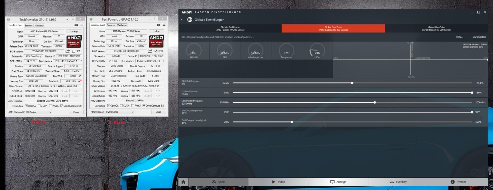The image size is (493, 190).
Task: Click the Aktivität gauge showing 0%
Action: (x=194, y=51)
